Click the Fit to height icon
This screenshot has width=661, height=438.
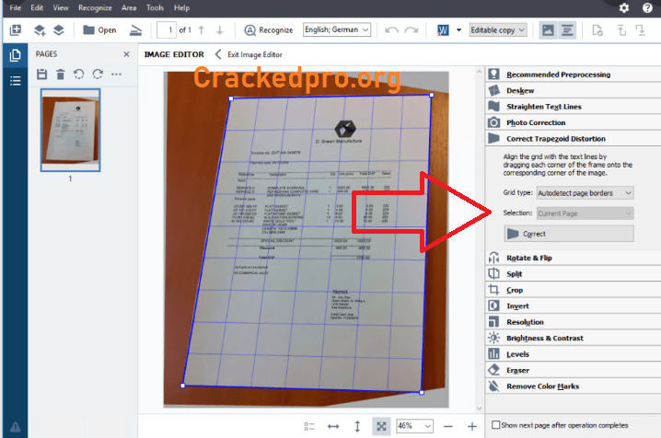357,426
